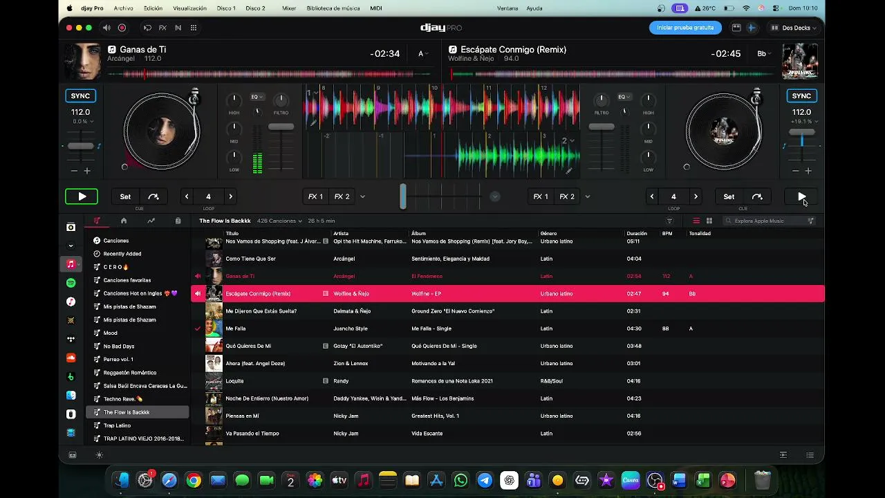Open the 426 Canciones sort dropdown
Image resolution: width=885 pixels, height=498 pixels.
(279, 221)
